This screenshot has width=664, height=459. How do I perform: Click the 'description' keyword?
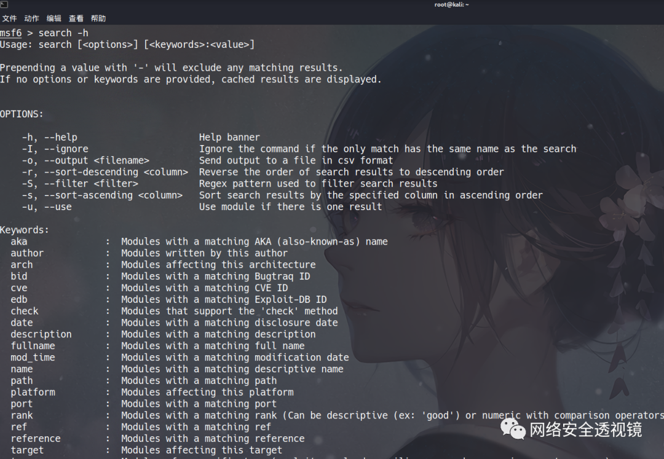[41, 334]
